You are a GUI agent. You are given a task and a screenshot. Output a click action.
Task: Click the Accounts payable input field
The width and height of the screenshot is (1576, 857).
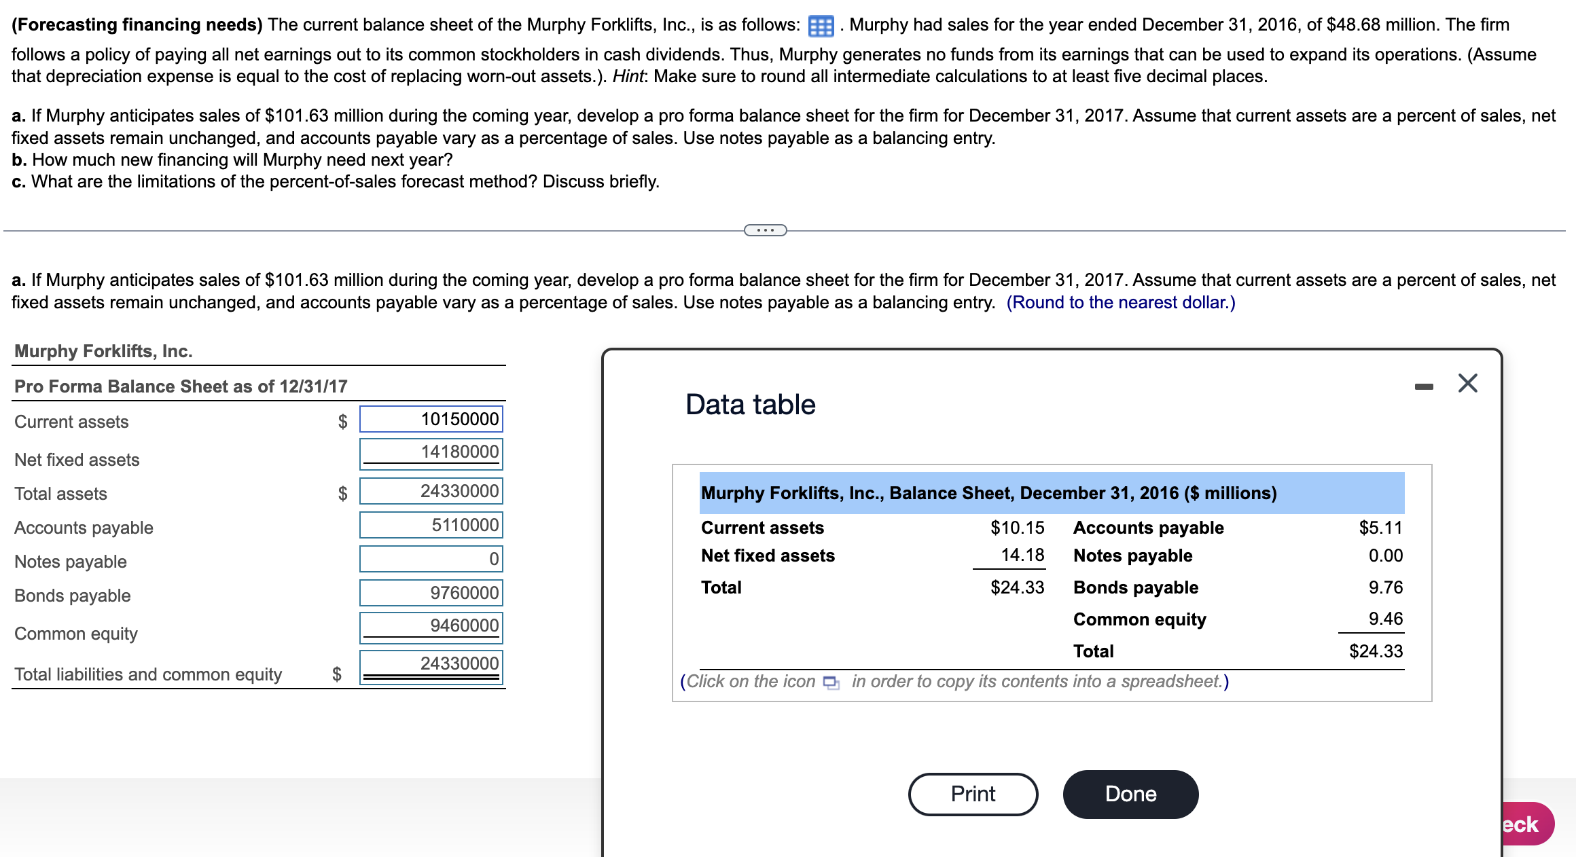coord(431,524)
